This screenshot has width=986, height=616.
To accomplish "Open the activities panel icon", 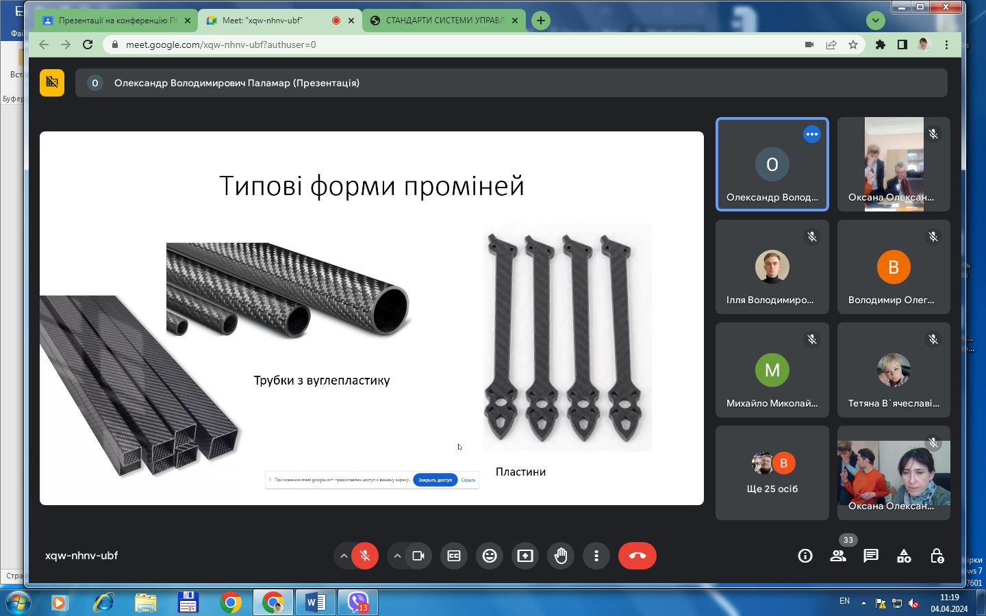I will tap(904, 556).
